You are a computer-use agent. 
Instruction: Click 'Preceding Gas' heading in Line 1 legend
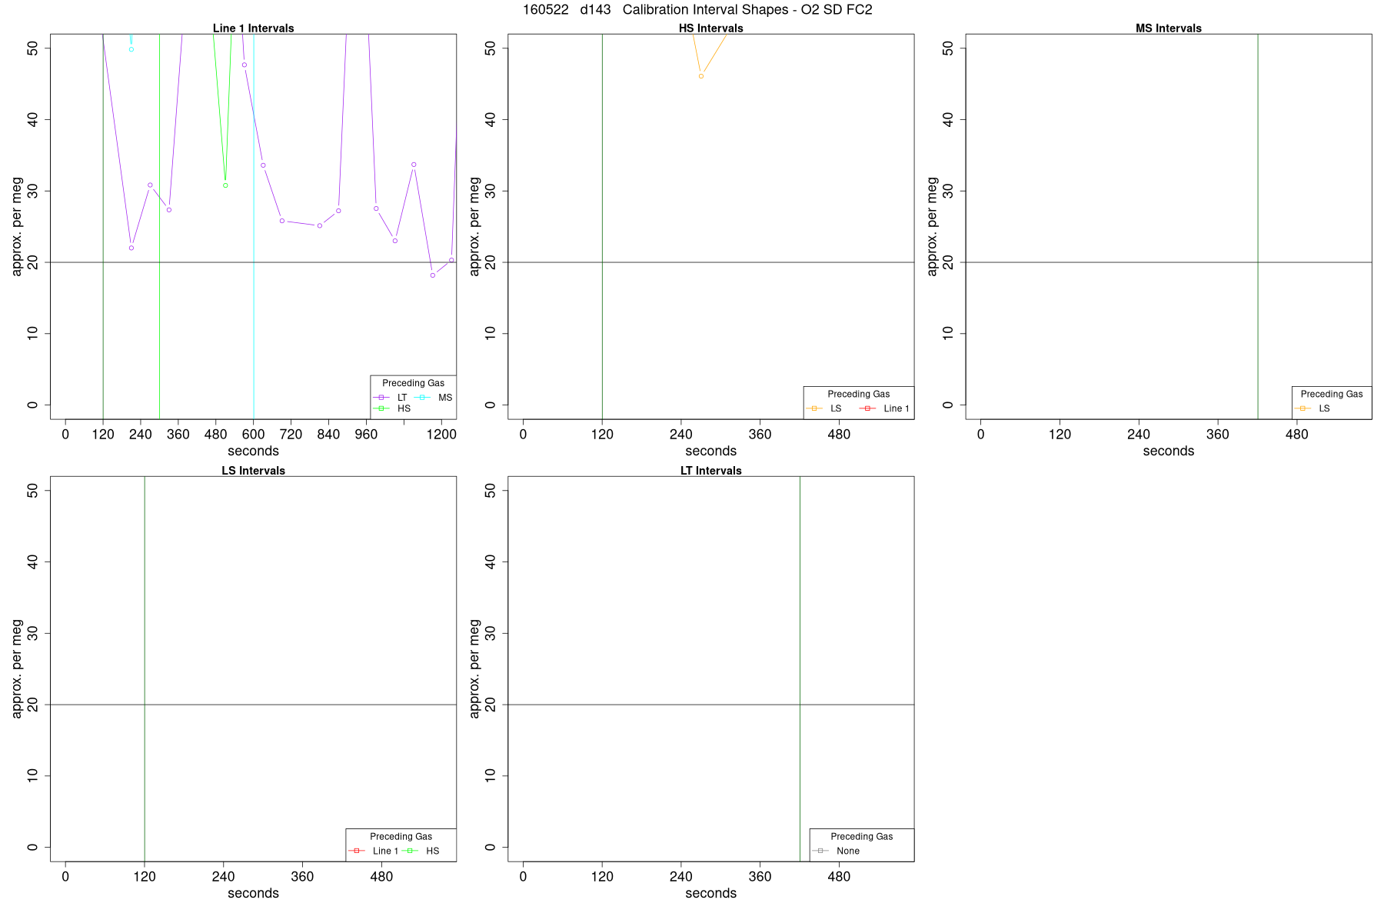[x=413, y=383]
